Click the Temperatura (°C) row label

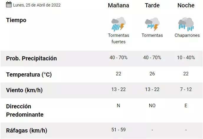click(29, 75)
